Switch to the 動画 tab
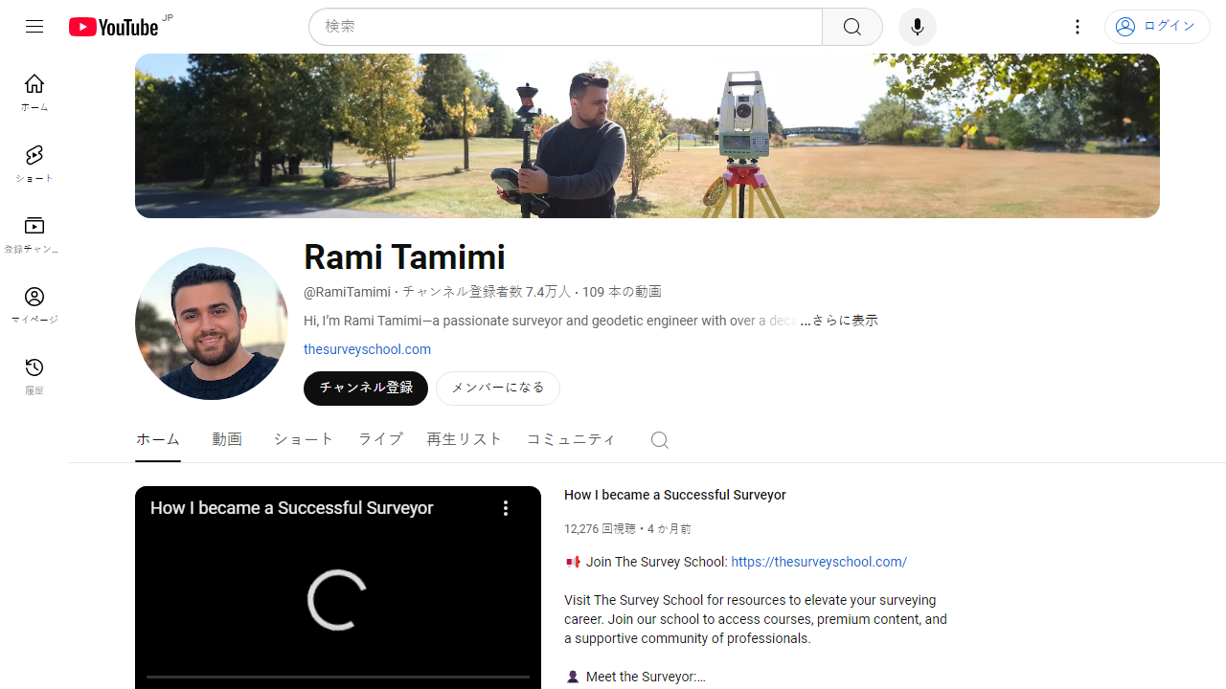This screenshot has height=689, width=1226. click(x=227, y=439)
